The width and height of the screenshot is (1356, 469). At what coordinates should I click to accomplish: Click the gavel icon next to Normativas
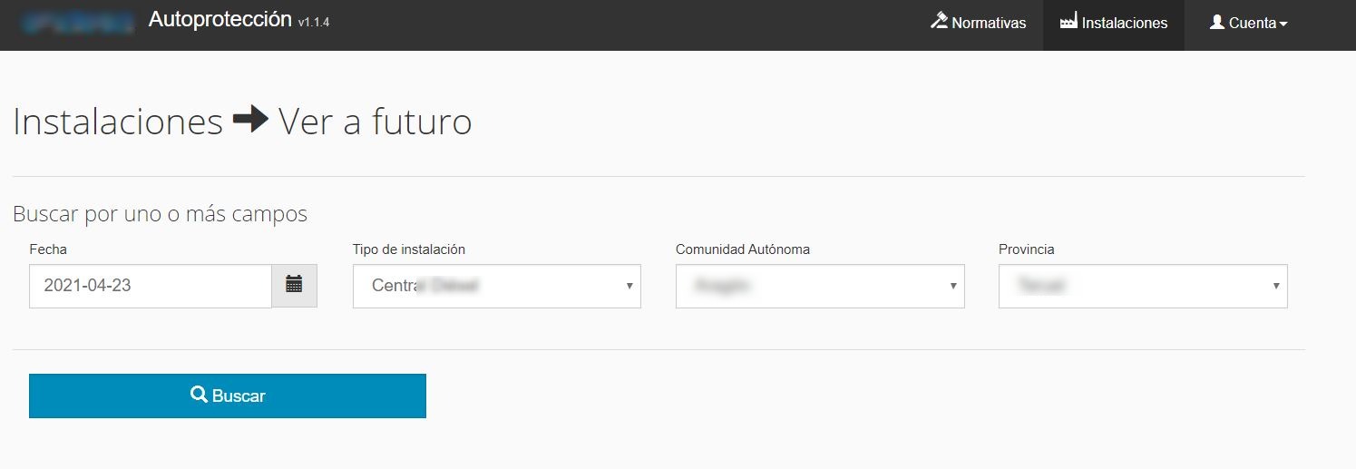tap(939, 21)
